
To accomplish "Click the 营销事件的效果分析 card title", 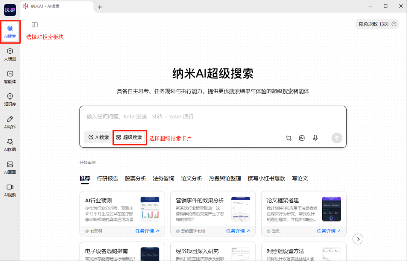I will 200,200.
